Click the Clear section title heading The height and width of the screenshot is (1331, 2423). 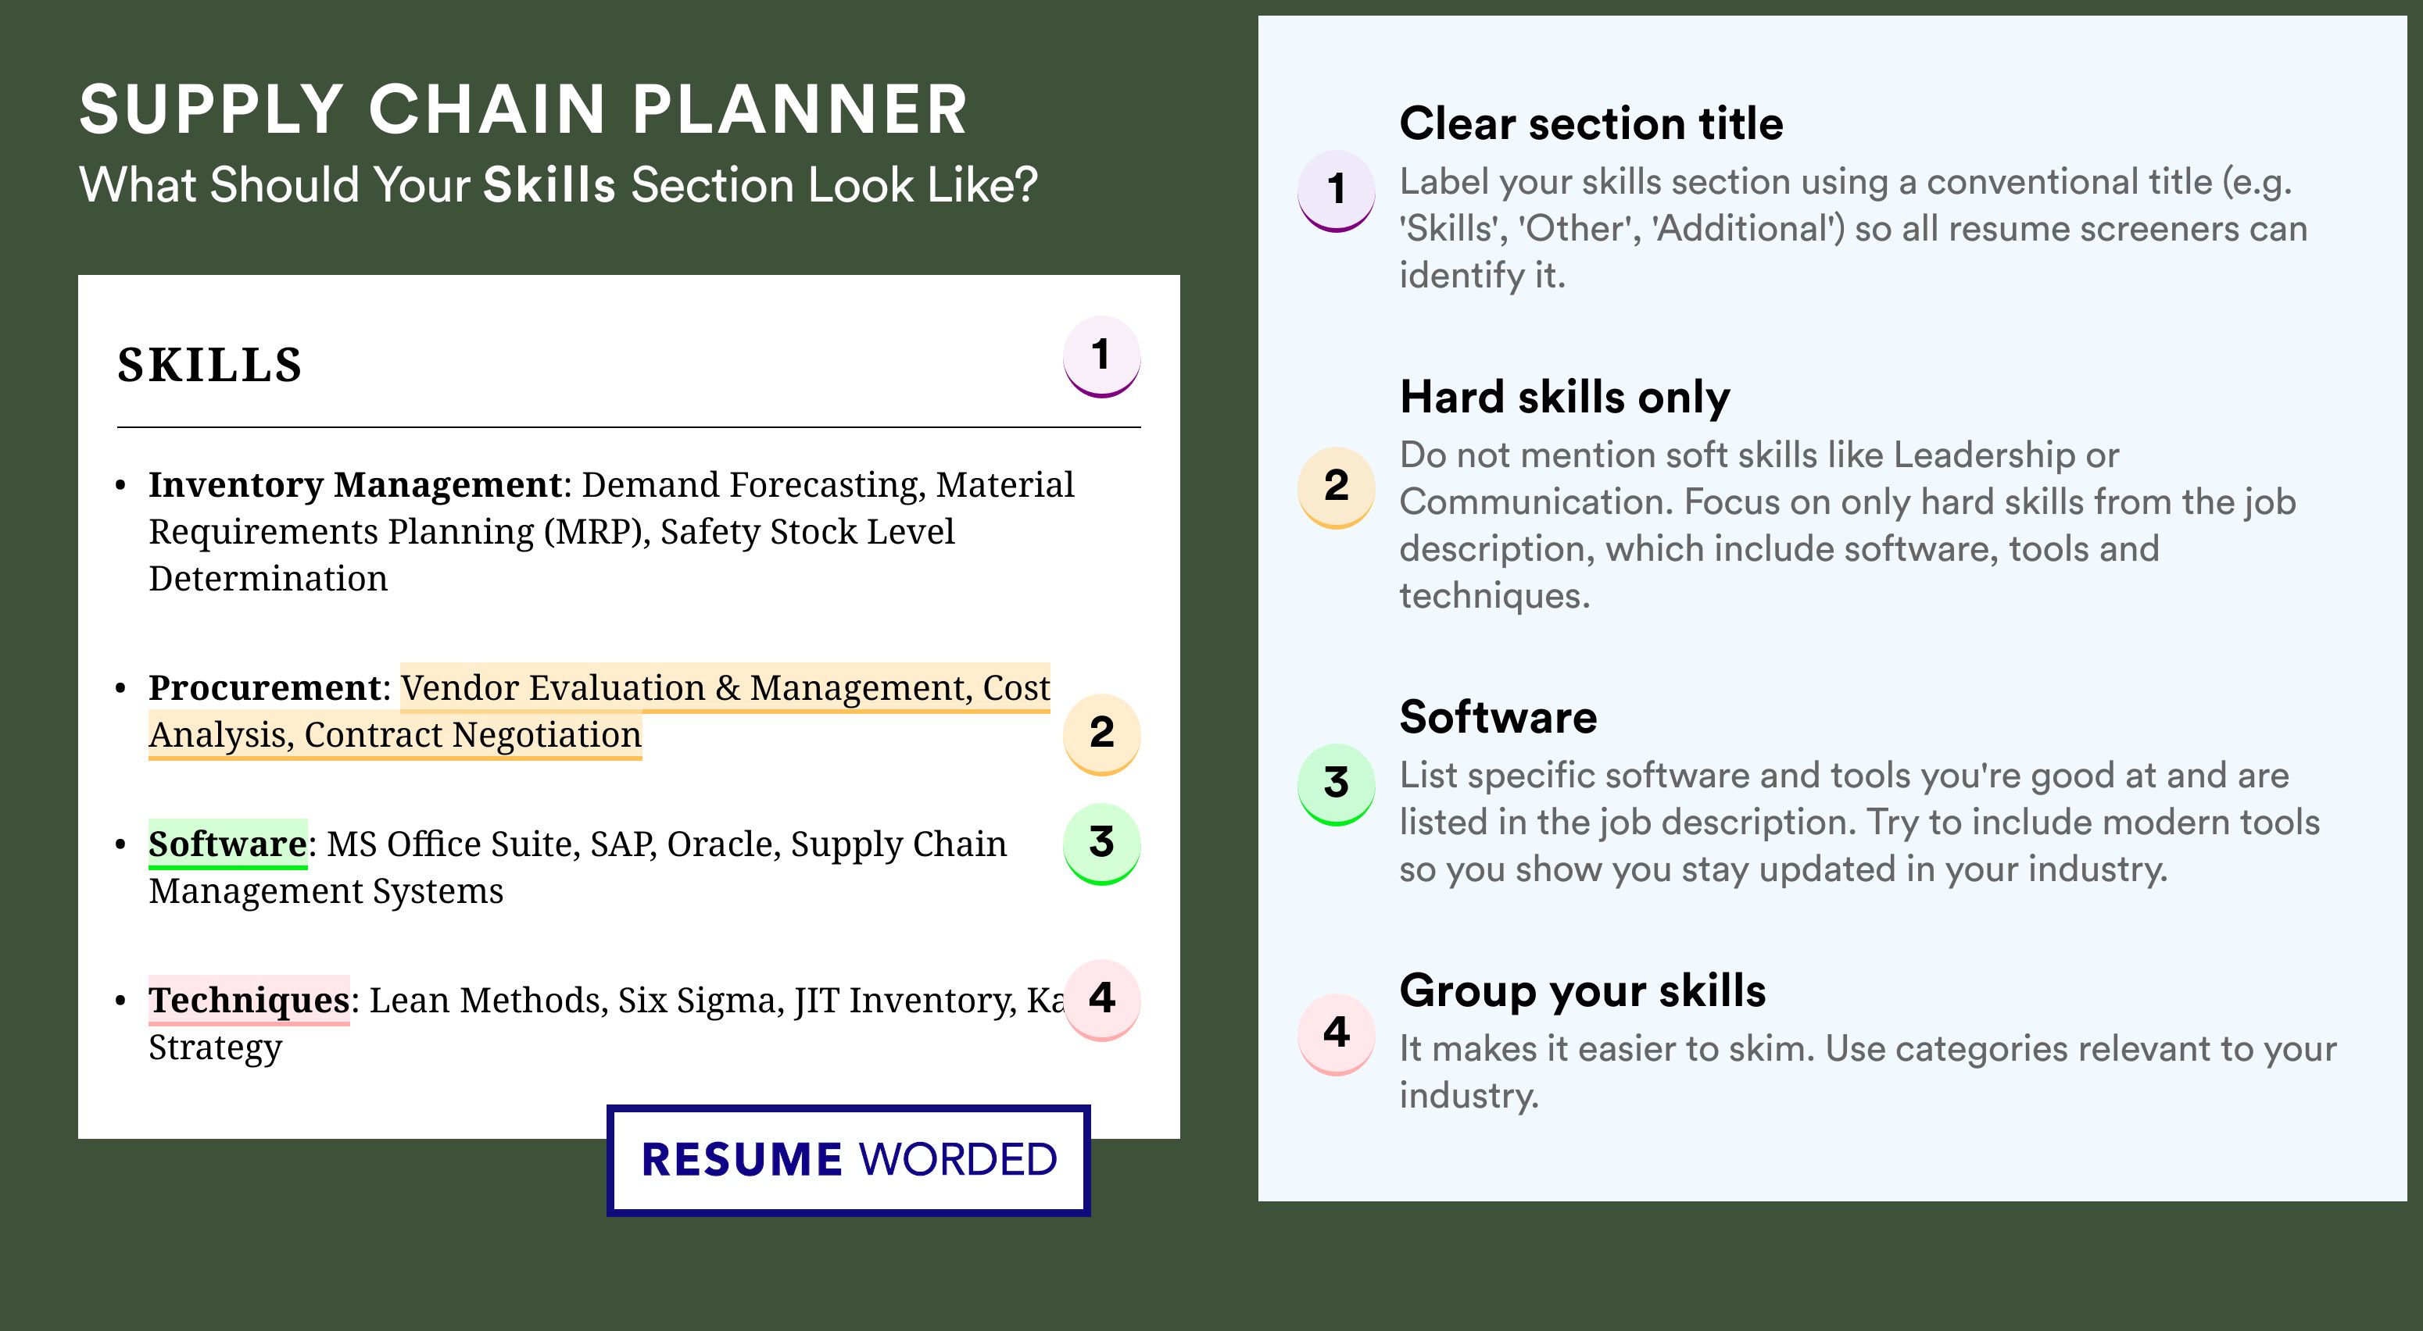1591,123
